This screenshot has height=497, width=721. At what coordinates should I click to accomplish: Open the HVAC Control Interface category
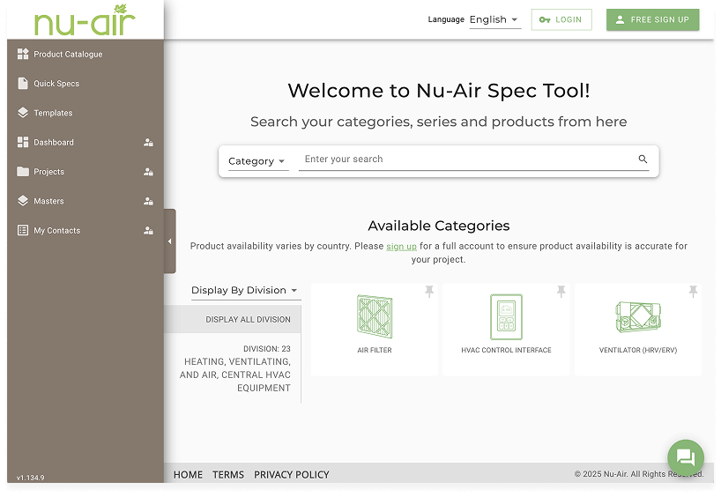click(x=506, y=315)
